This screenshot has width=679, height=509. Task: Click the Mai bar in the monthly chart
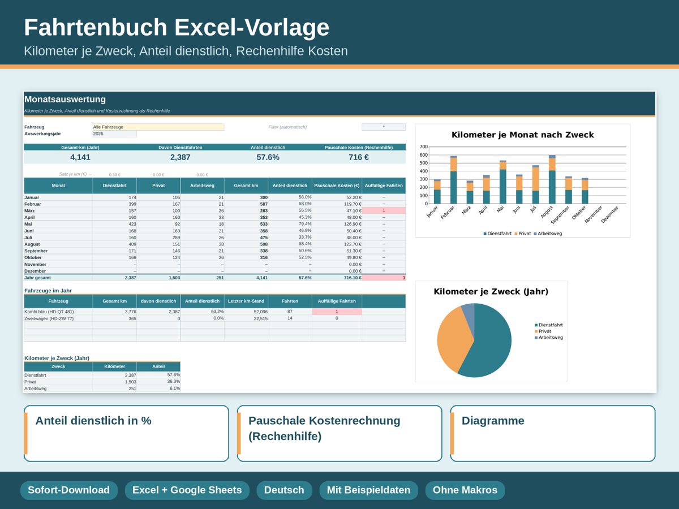(503, 182)
